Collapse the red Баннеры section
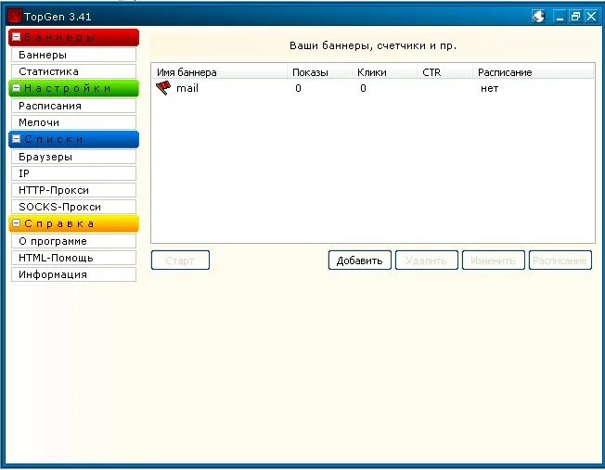 16,37
